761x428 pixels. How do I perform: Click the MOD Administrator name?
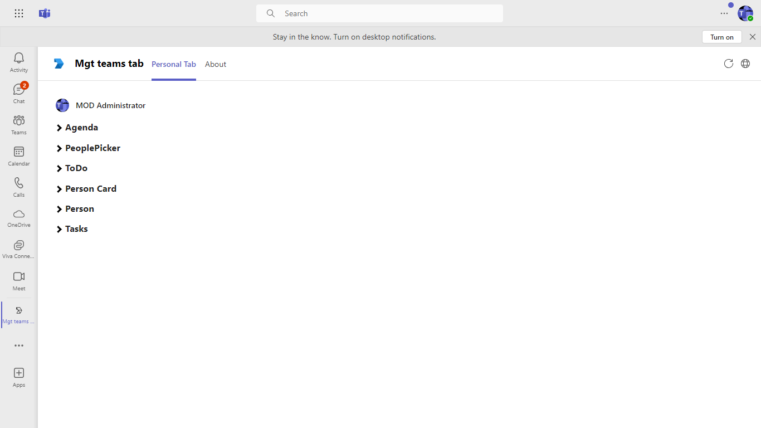[111, 105]
